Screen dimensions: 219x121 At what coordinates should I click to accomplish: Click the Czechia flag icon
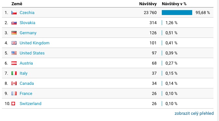tap(14, 13)
